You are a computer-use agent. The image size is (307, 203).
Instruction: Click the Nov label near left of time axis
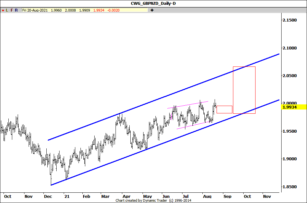[28, 196]
